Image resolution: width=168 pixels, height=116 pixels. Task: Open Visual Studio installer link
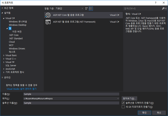pyautogui.click(x=21, y=89)
